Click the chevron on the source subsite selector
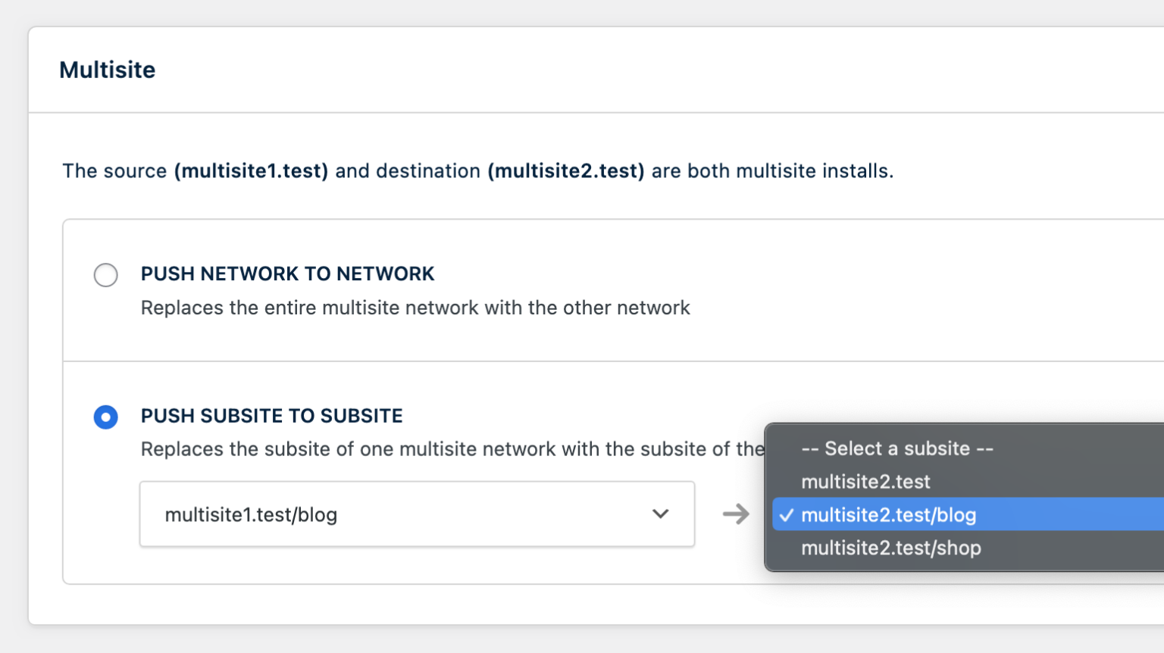This screenshot has width=1164, height=653. 660,514
